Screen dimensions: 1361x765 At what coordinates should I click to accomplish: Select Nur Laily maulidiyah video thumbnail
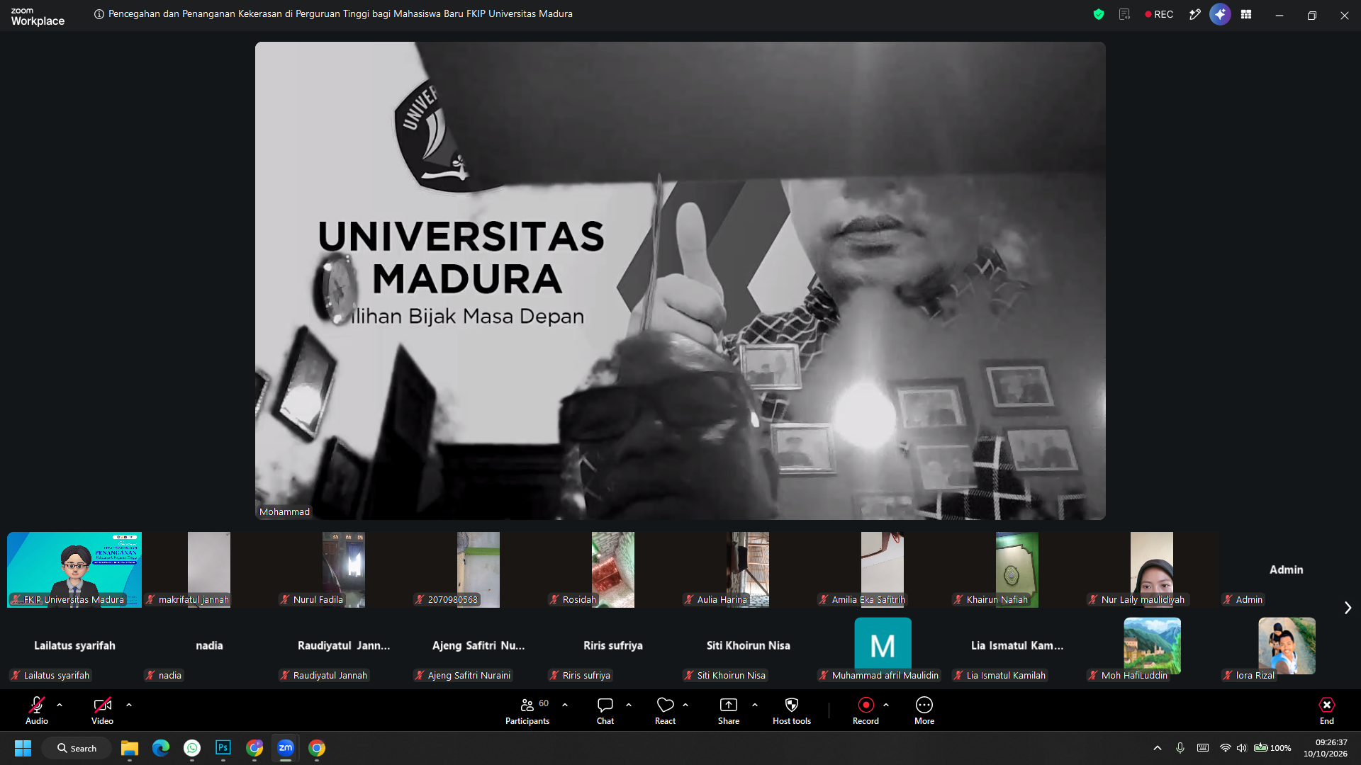(x=1152, y=569)
